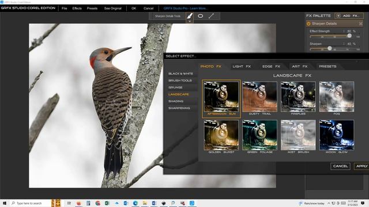Viewport: 369px width, 207px height.
Task: Open the File menu
Action: [64, 8]
